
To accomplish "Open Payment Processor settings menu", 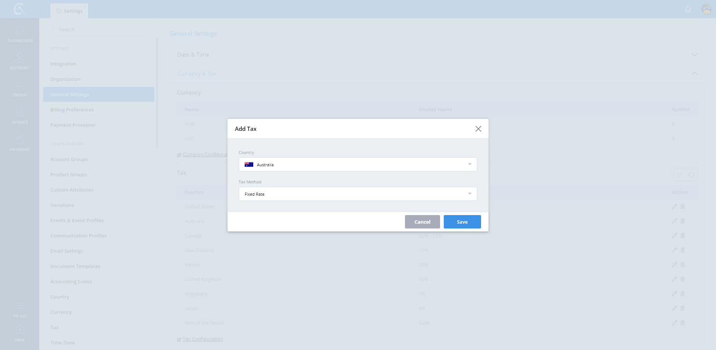I will pos(73,125).
